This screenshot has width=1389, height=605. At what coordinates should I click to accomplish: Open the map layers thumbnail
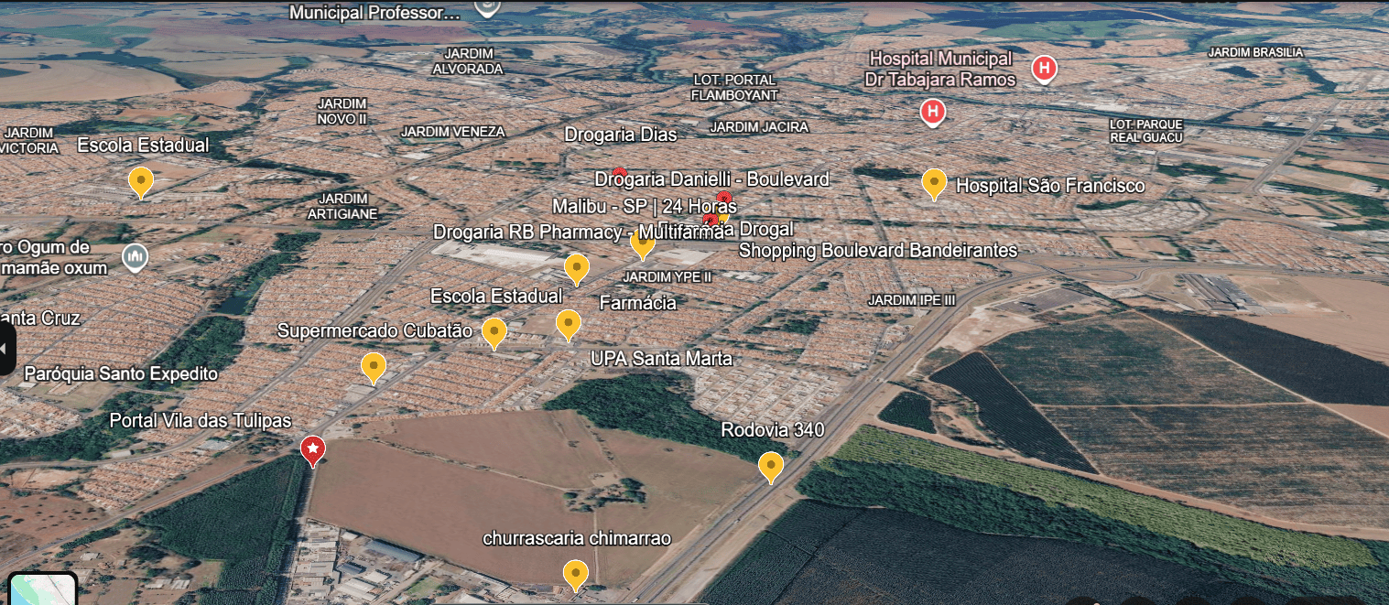point(42,589)
